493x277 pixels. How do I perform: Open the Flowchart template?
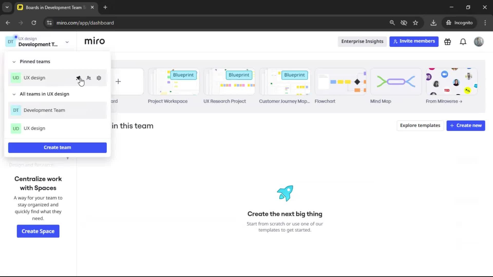point(340,82)
